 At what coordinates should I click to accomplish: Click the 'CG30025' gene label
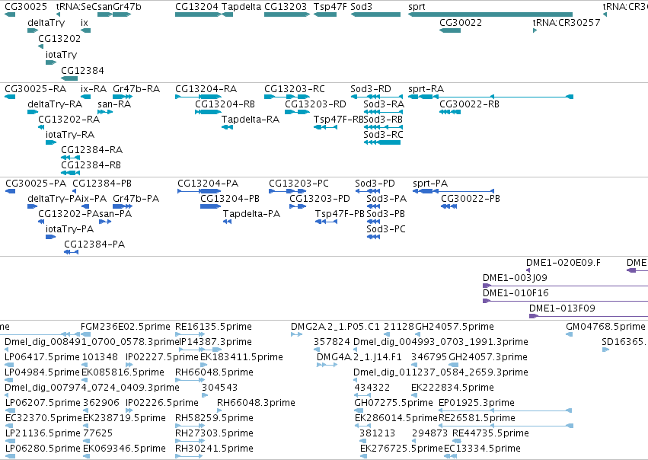[26, 7]
